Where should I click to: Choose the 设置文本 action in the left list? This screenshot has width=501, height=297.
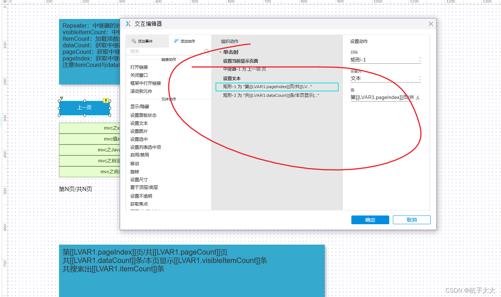point(139,123)
